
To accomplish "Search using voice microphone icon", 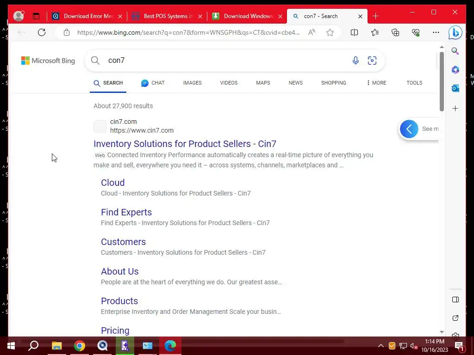I will tap(355, 61).
